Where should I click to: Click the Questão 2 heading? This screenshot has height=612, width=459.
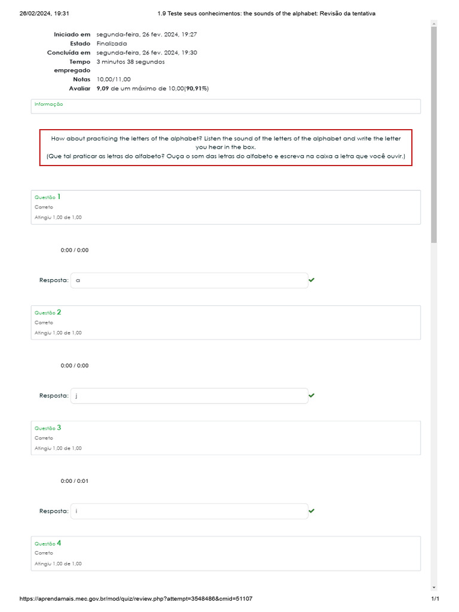[48, 312]
